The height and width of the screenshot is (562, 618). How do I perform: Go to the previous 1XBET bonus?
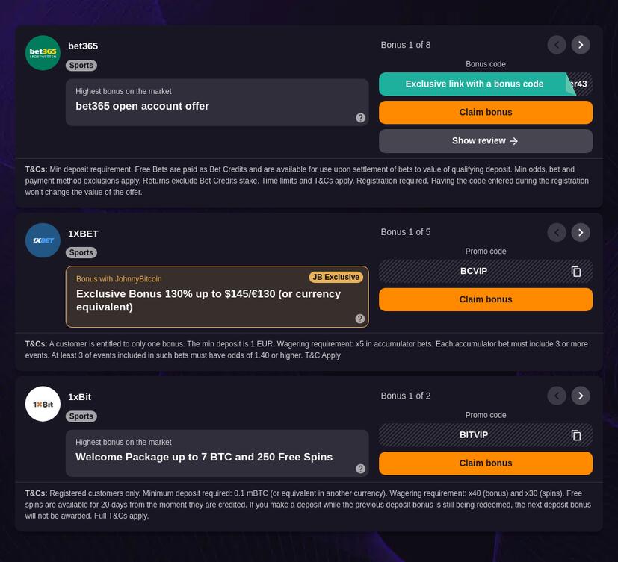tap(557, 232)
